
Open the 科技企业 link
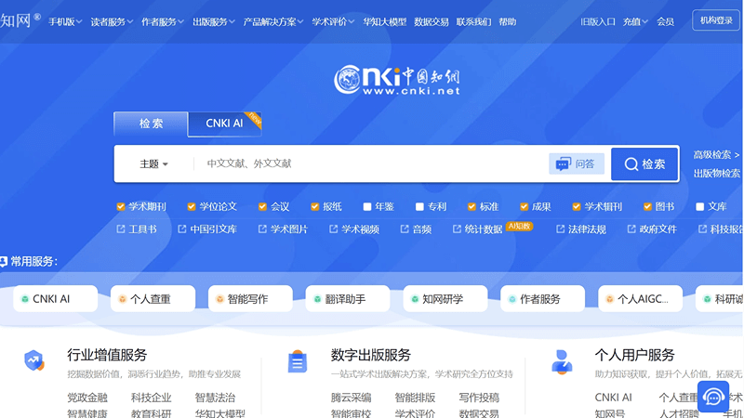152,398
